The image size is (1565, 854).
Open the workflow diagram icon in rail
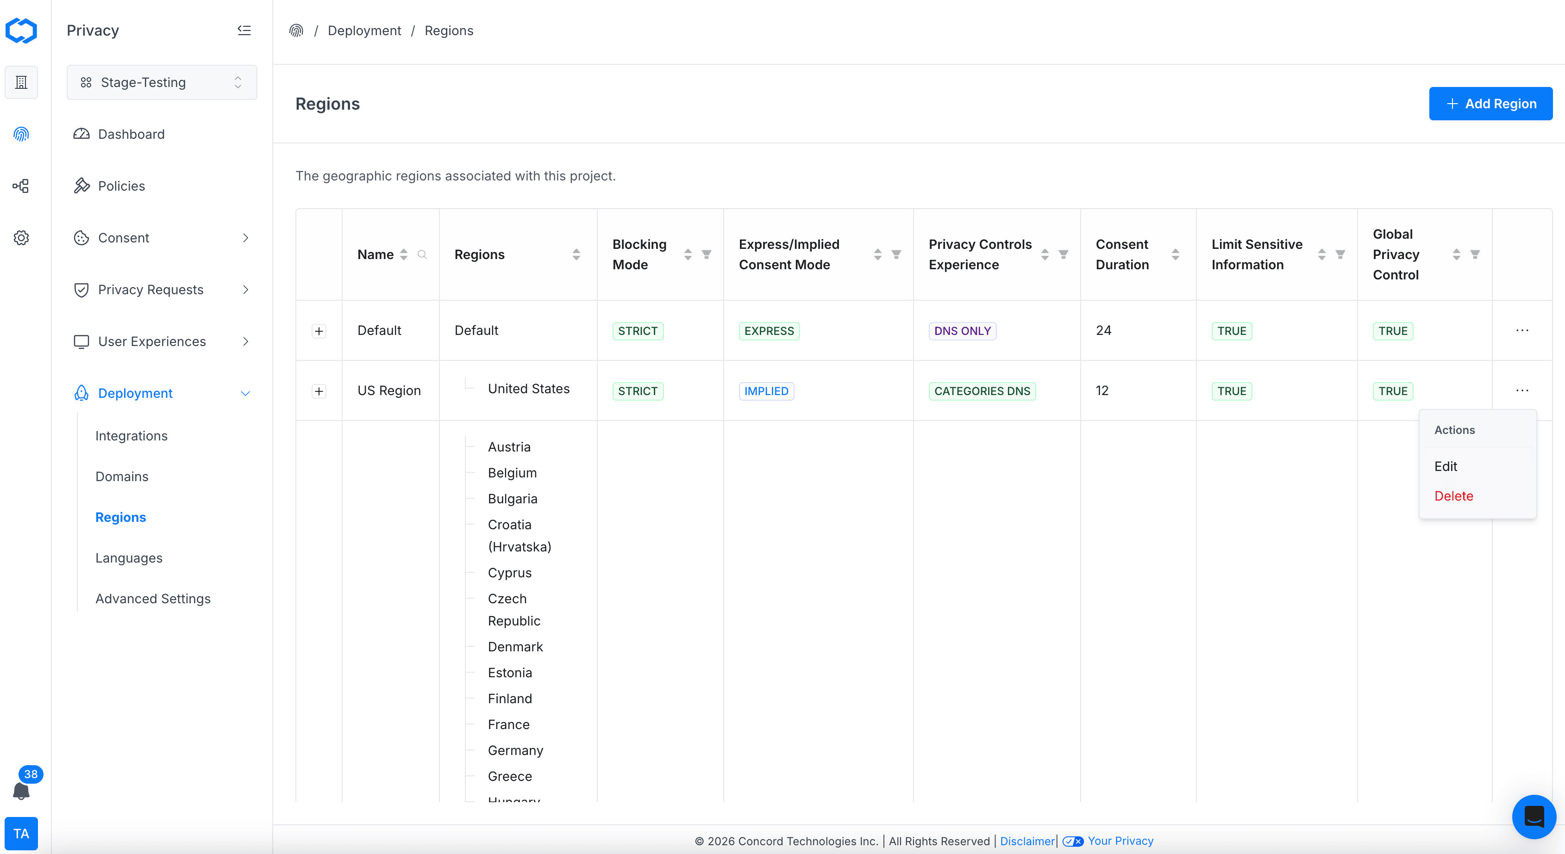(21, 186)
